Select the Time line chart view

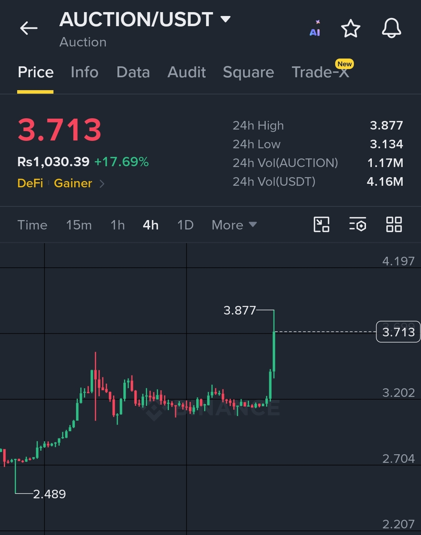[x=32, y=225]
